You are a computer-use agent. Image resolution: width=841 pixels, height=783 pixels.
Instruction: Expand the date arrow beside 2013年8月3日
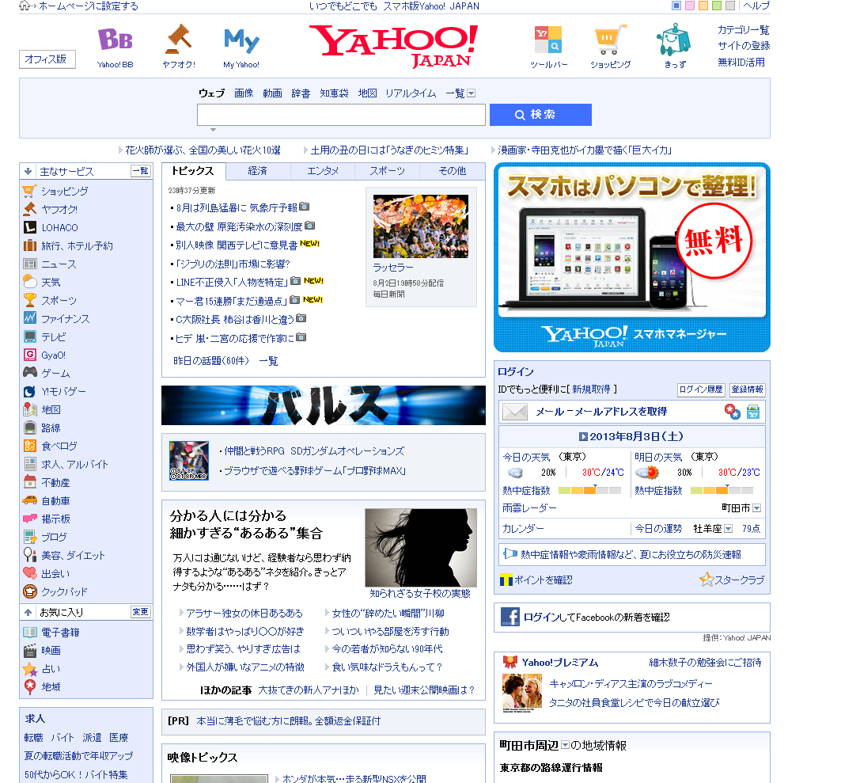(583, 437)
